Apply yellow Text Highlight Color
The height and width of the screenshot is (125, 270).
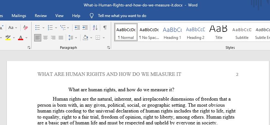[x=8, y=38]
